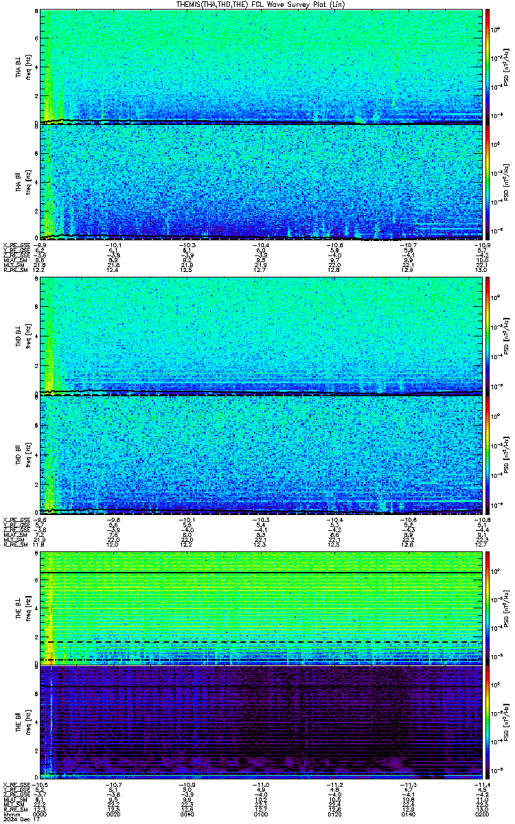
Task: Click the 0100 time tick label
Action: [x=262, y=814]
